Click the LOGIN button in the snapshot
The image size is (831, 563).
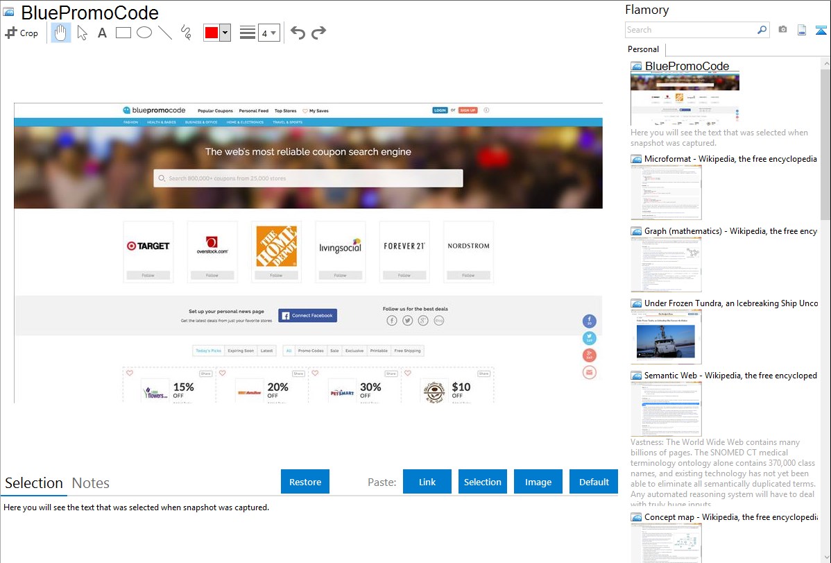[440, 110]
